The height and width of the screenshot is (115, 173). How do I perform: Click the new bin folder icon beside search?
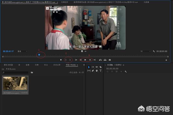click(x=32, y=72)
